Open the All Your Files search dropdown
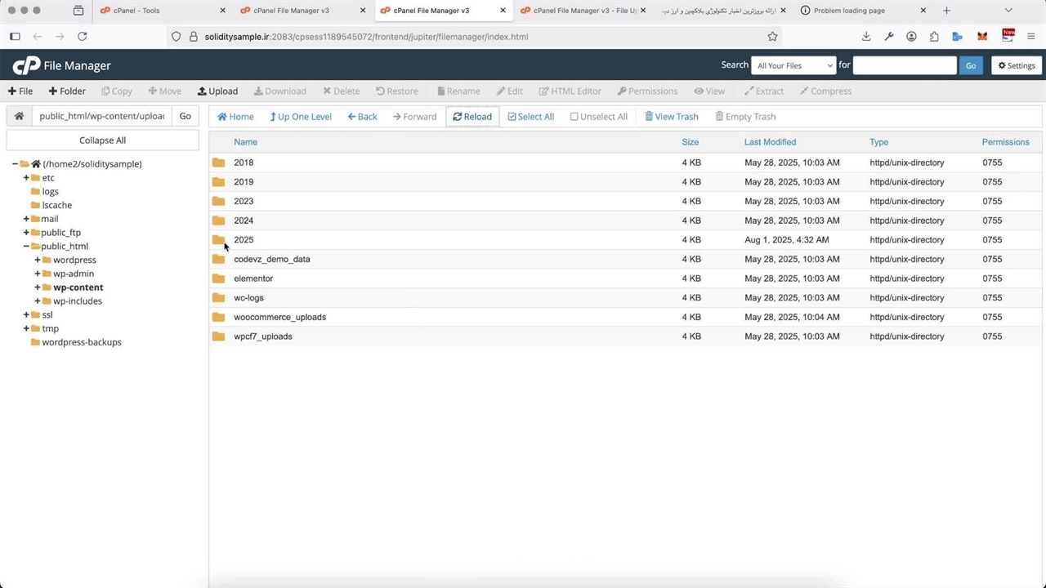The height and width of the screenshot is (588, 1046). [x=794, y=65]
